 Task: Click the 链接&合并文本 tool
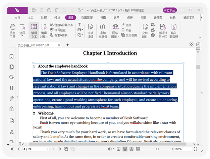[x=62, y=25]
